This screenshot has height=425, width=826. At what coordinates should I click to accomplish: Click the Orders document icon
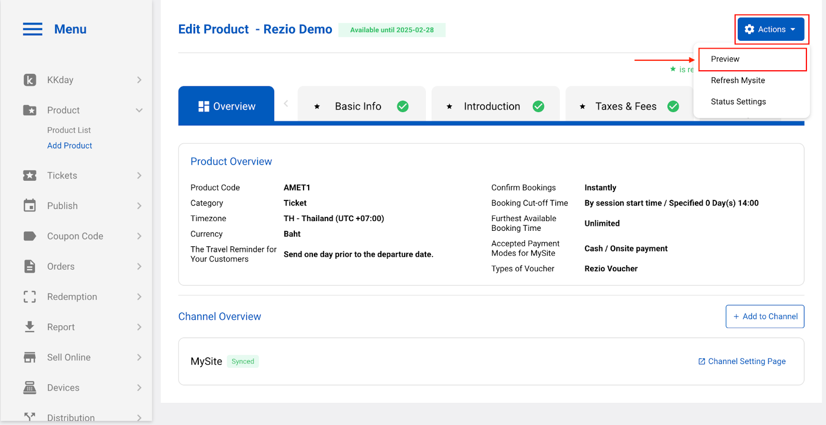pos(30,266)
